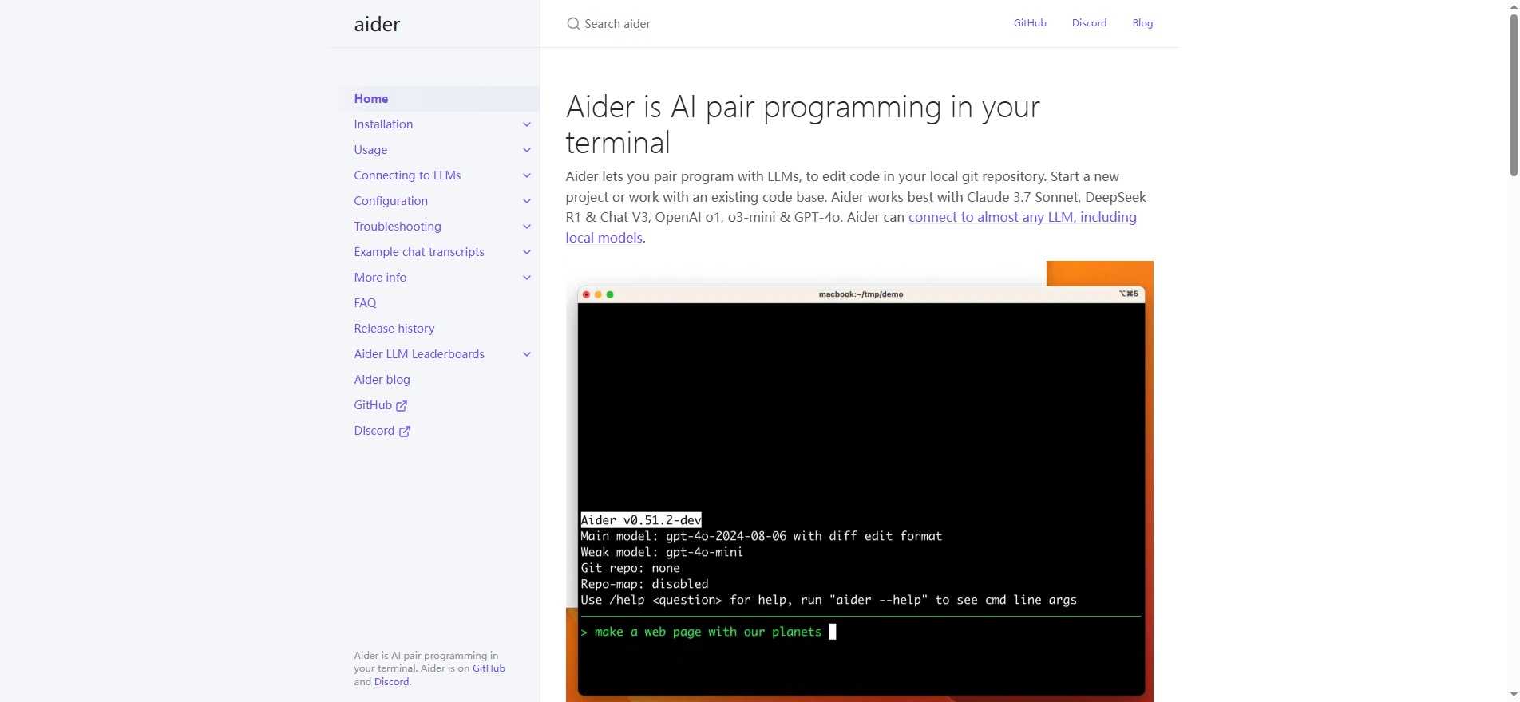The image size is (1520, 702).
Task: Expand Aider LLM Leaderboards chevron
Action: (527, 354)
